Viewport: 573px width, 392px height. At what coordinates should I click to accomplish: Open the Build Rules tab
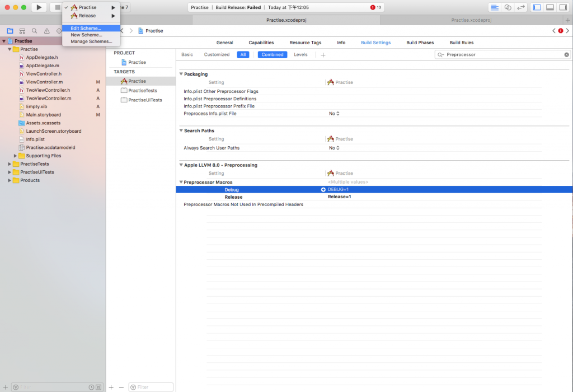coord(461,43)
